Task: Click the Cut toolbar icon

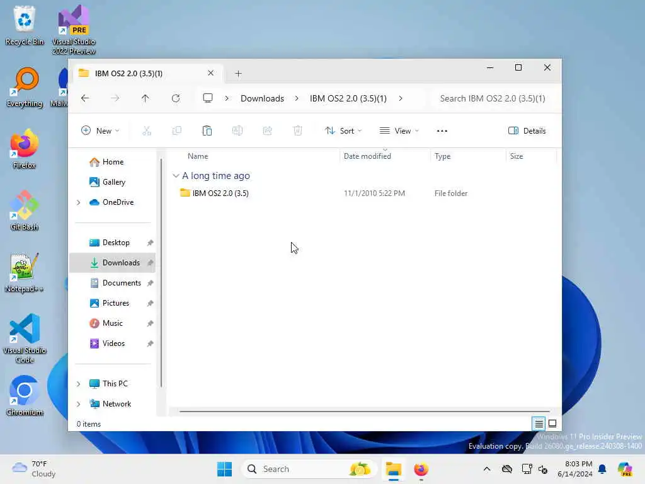Action: pos(146,131)
